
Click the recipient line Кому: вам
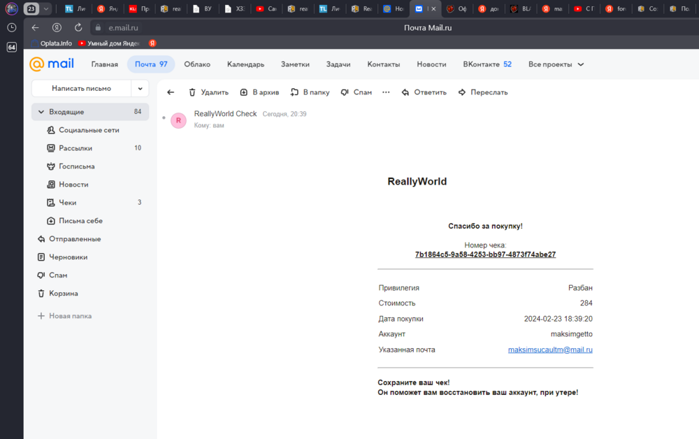[x=209, y=126]
